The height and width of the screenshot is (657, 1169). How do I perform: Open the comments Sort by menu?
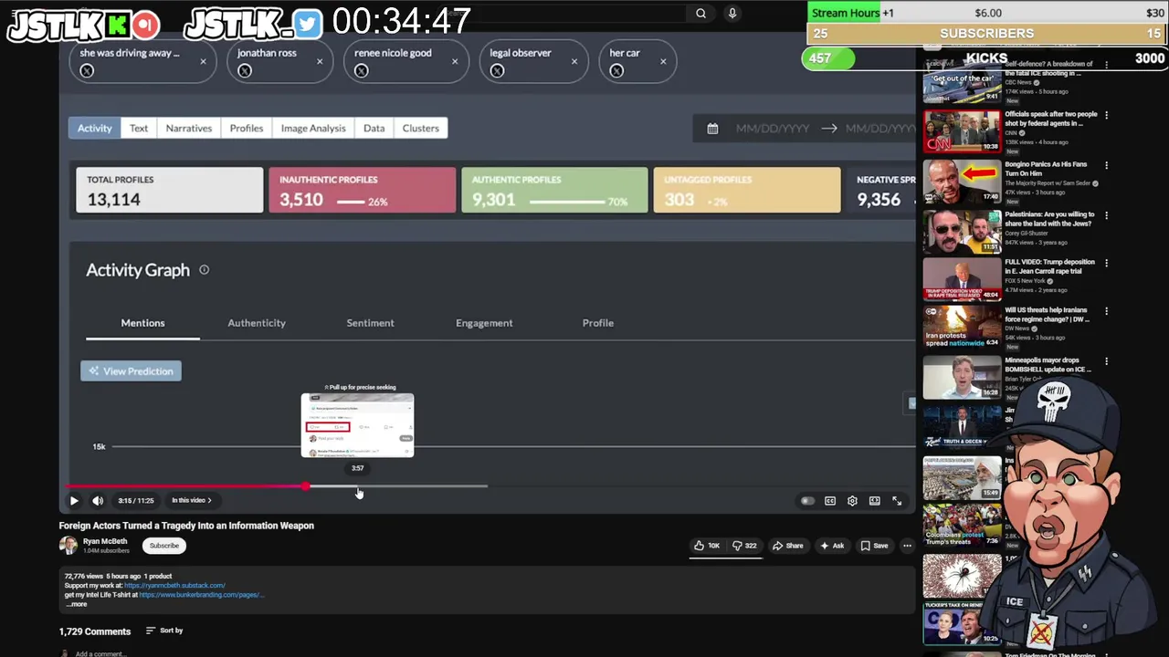(x=164, y=631)
